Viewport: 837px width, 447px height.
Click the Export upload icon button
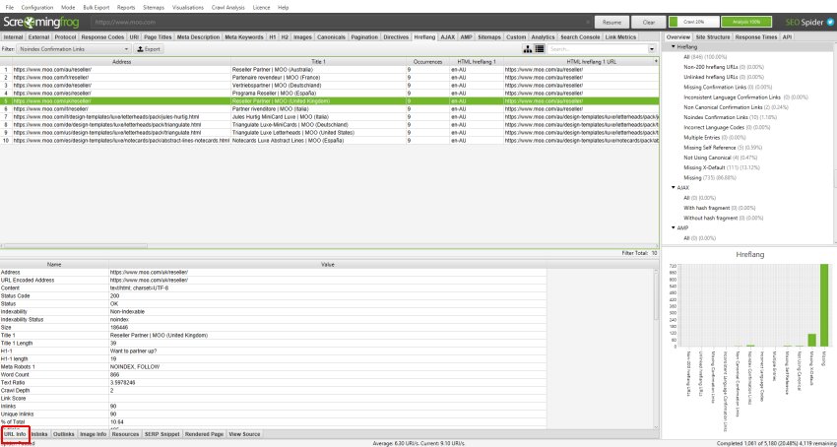pyautogui.click(x=149, y=48)
